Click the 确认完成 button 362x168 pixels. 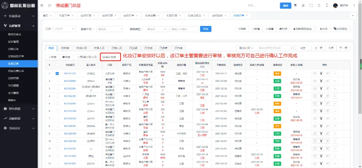pos(110,57)
